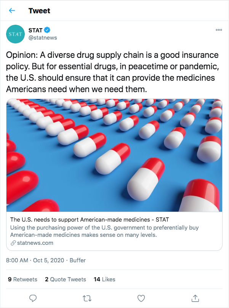
Task: View the 2 Quote Tweets
Action: pyautogui.click(x=66, y=279)
